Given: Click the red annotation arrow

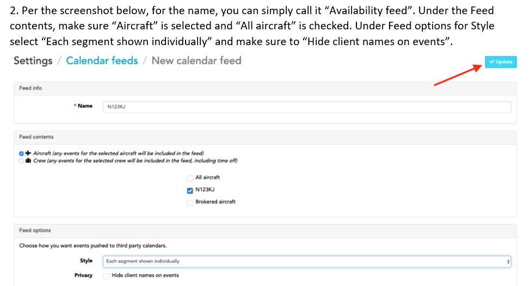Looking at the screenshot, I should [458, 75].
